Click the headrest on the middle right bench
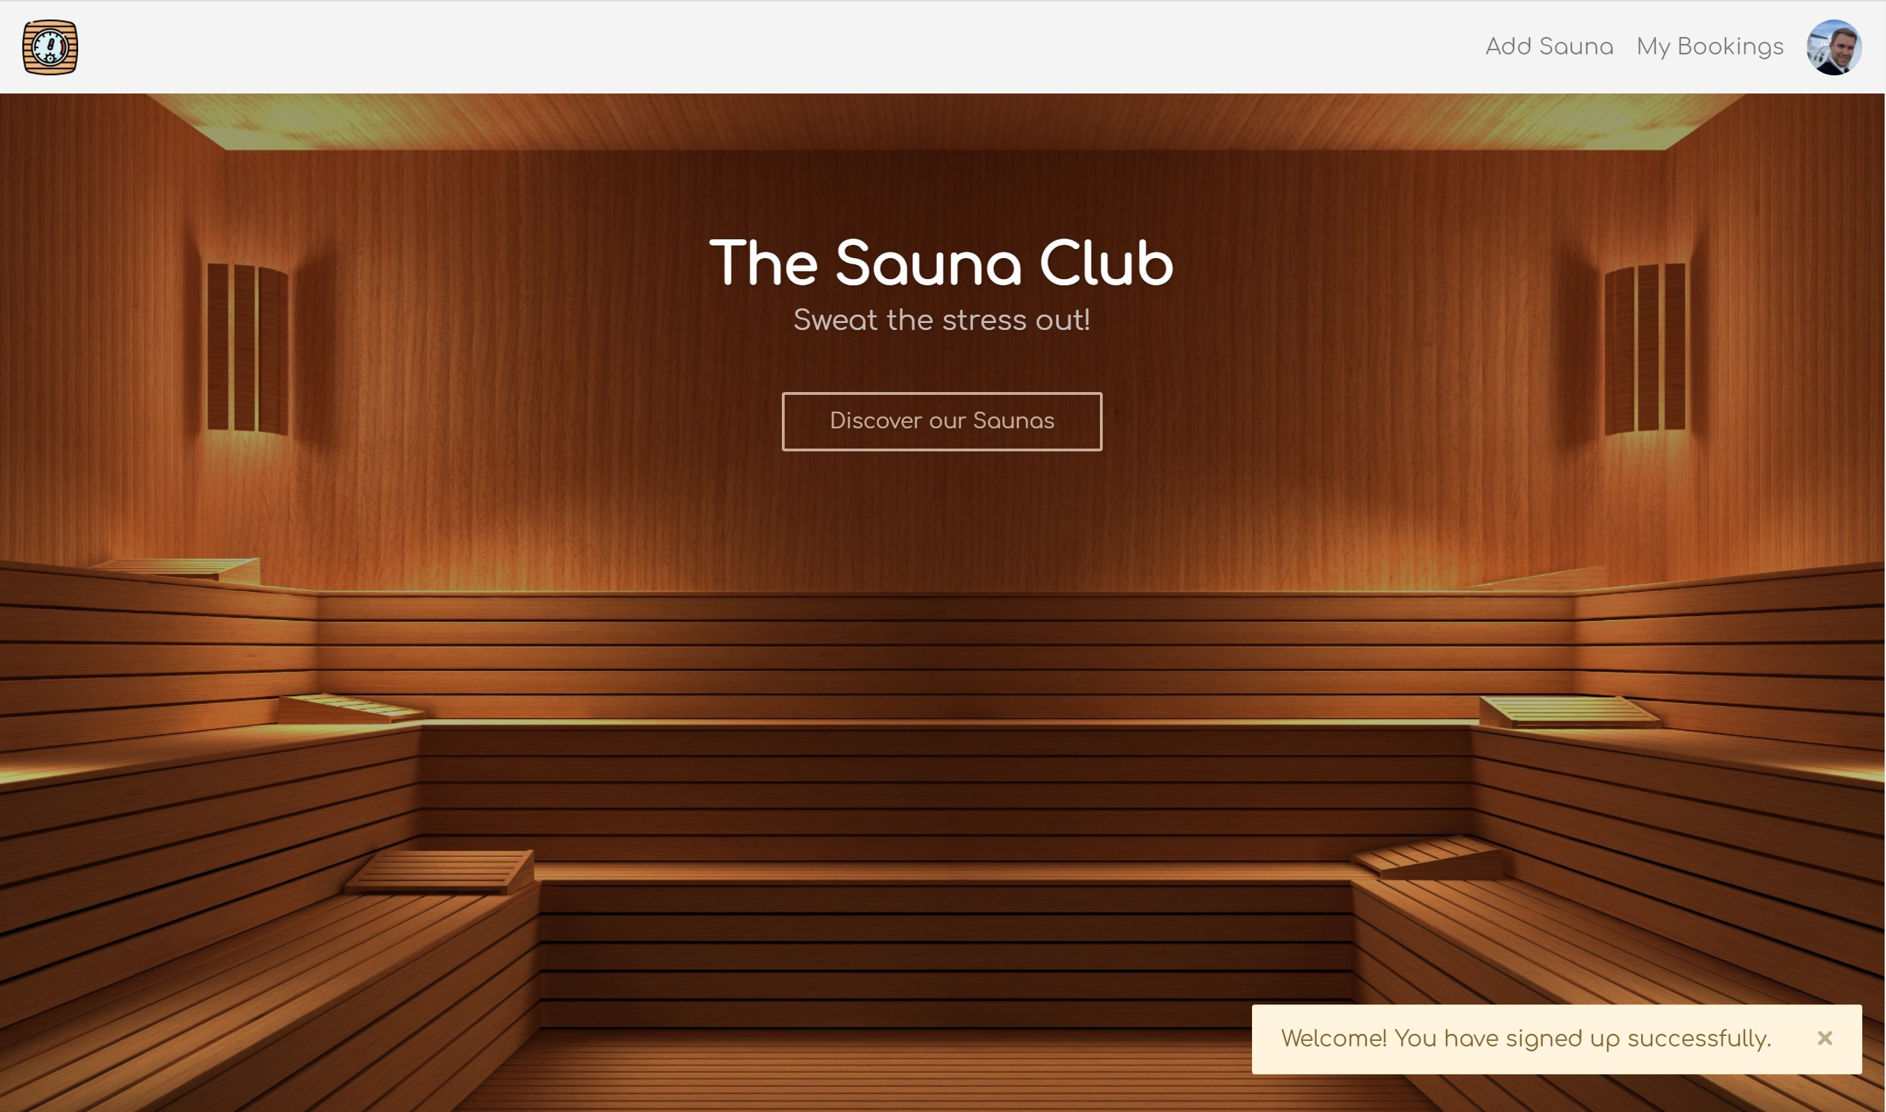 pos(1569,712)
